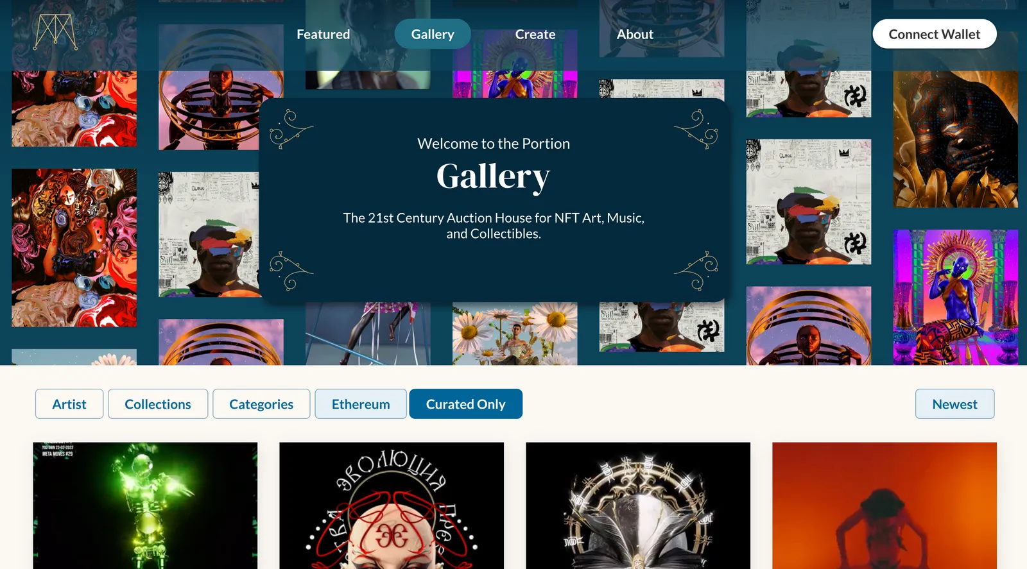Open the silver winged ornament artwork

[638, 505]
